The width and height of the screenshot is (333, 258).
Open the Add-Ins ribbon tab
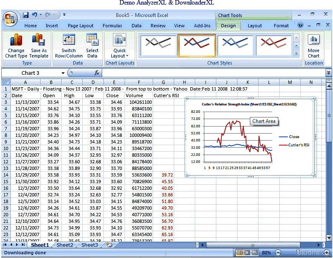tap(202, 26)
